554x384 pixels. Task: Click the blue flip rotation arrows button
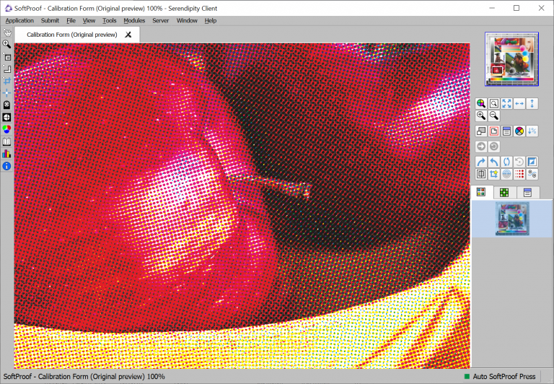506,162
